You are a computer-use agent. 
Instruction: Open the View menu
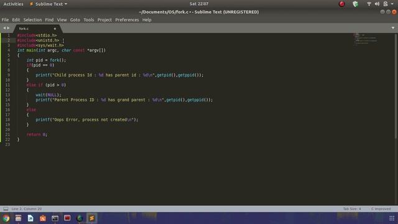coord(62,20)
